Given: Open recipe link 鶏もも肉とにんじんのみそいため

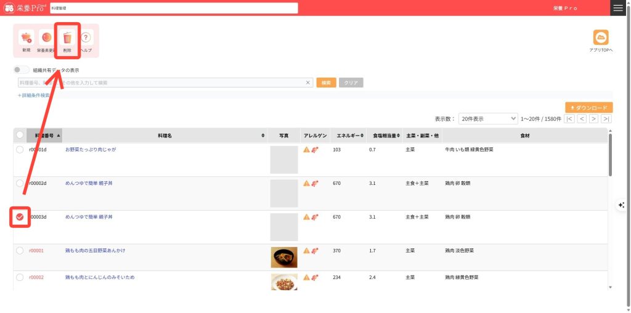Looking at the screenshot, I should pyautogui.click(x=100, y=277).
